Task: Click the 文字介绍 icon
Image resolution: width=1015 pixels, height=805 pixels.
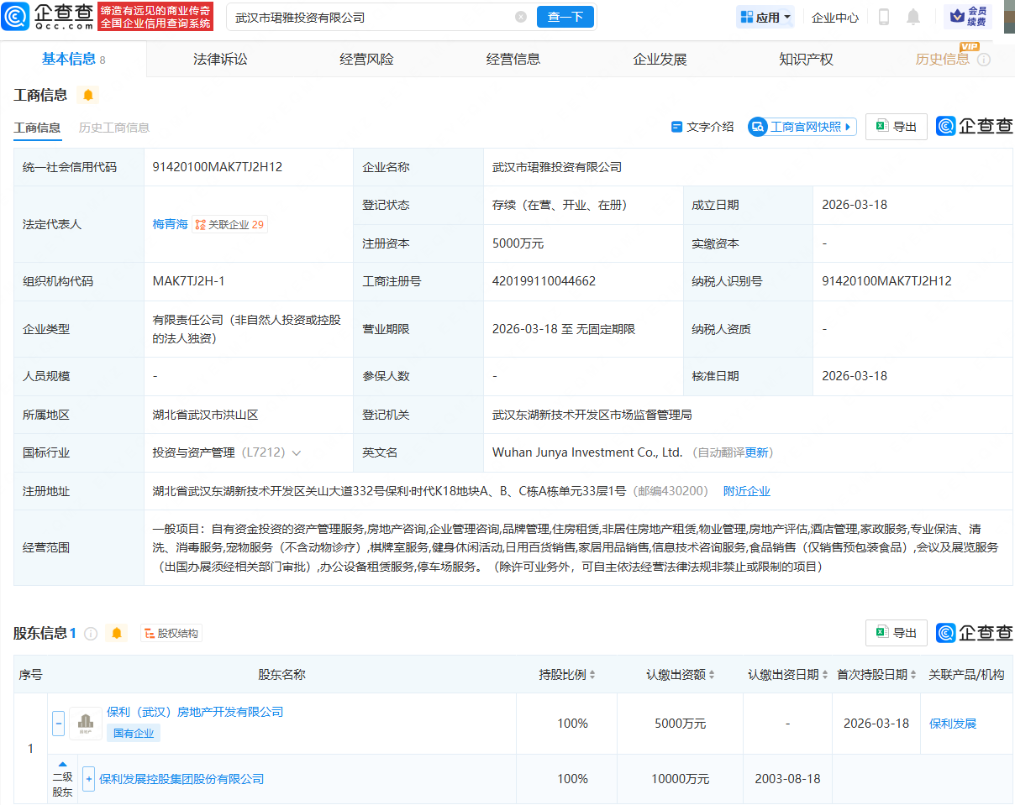Action: [x=677, y=126]
